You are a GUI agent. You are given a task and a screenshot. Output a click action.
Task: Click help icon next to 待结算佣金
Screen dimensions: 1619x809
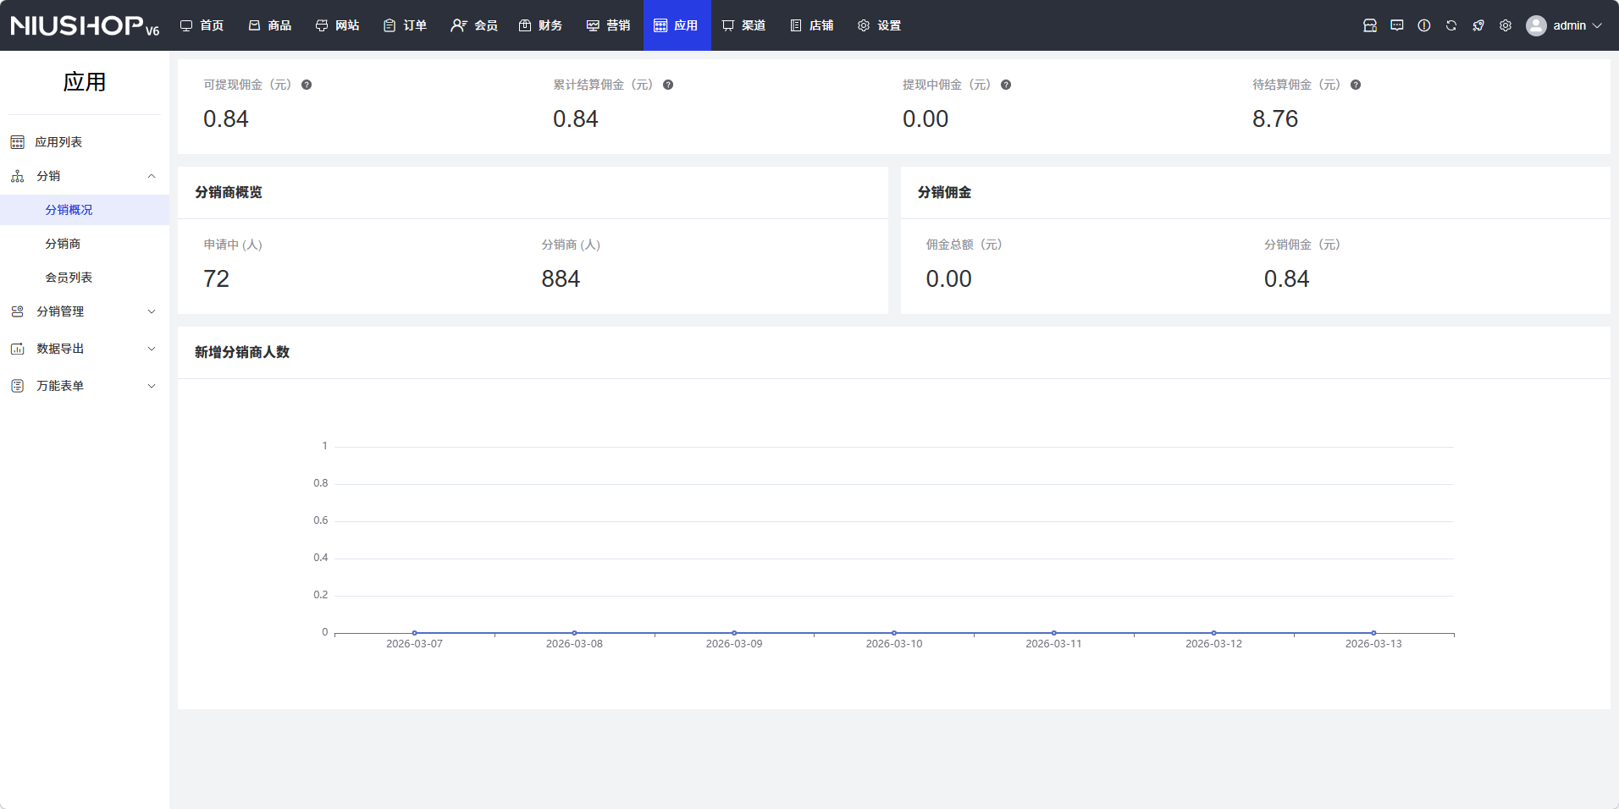click(1356, 85)
